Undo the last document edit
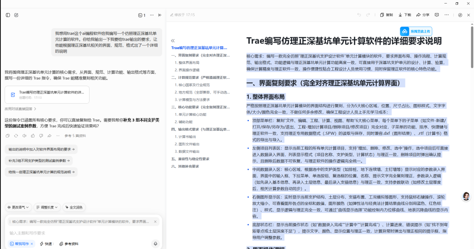This screenshot has height=249, width=474. tap(359, 15)
